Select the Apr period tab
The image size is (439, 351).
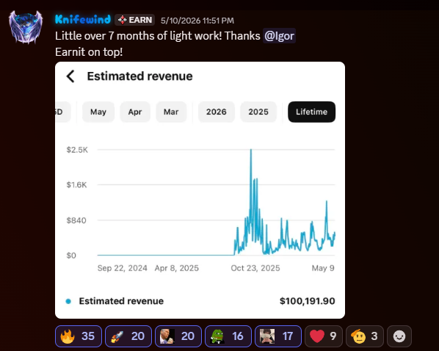pyautogui.click(x=135, y=112)
